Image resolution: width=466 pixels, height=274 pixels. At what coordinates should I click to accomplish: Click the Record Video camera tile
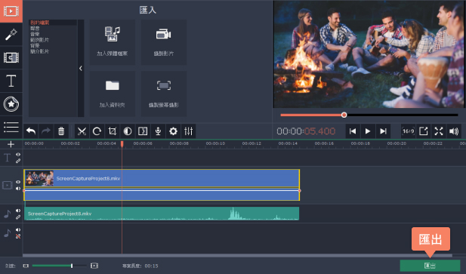[164, 42]
